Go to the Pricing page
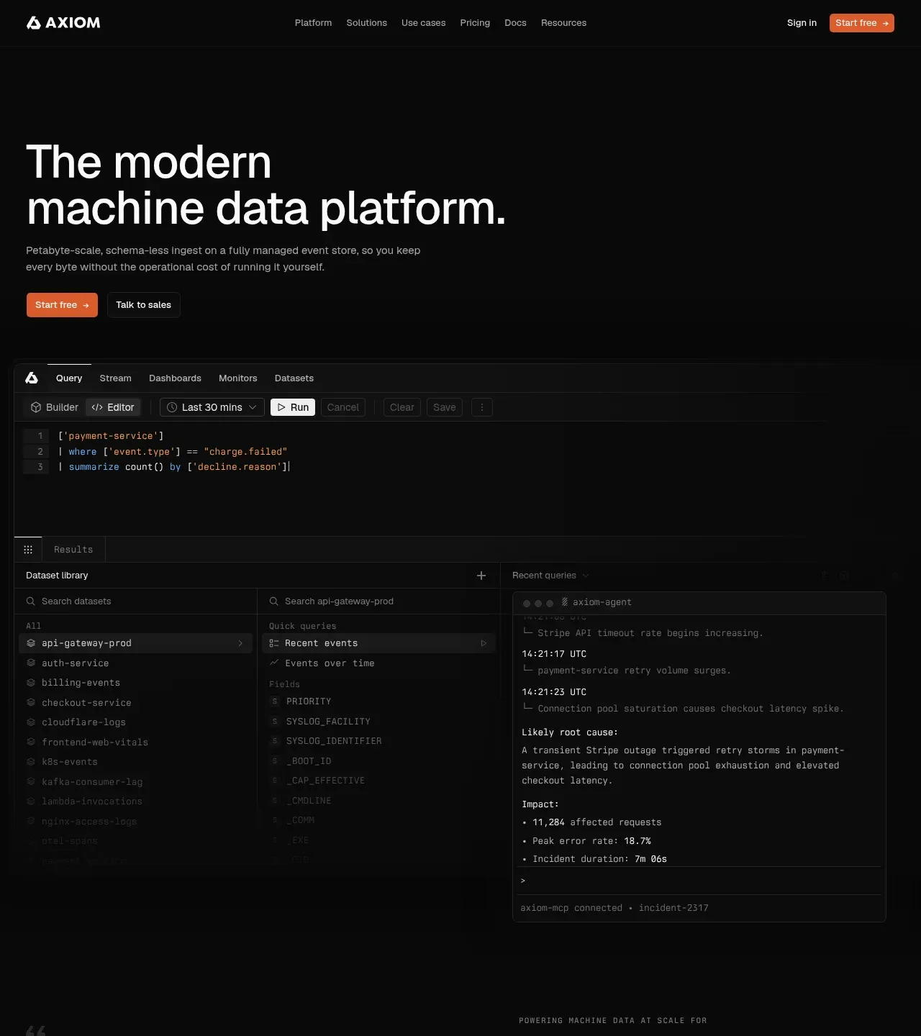Screen dimensions: 921x1036 [475, 23]
